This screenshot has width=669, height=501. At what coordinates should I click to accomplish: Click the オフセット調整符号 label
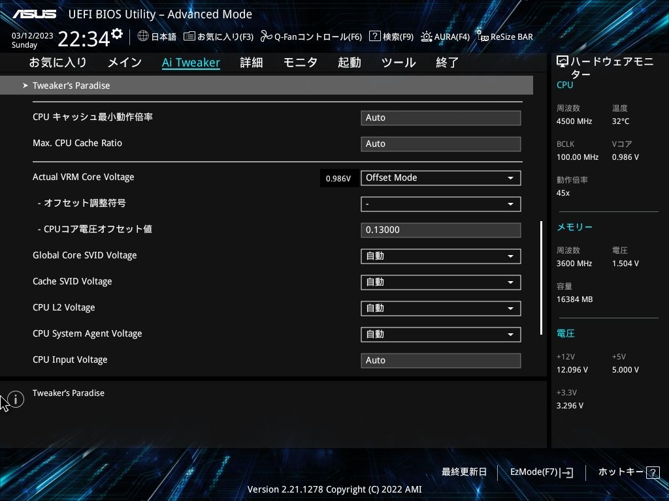point(82,204)
